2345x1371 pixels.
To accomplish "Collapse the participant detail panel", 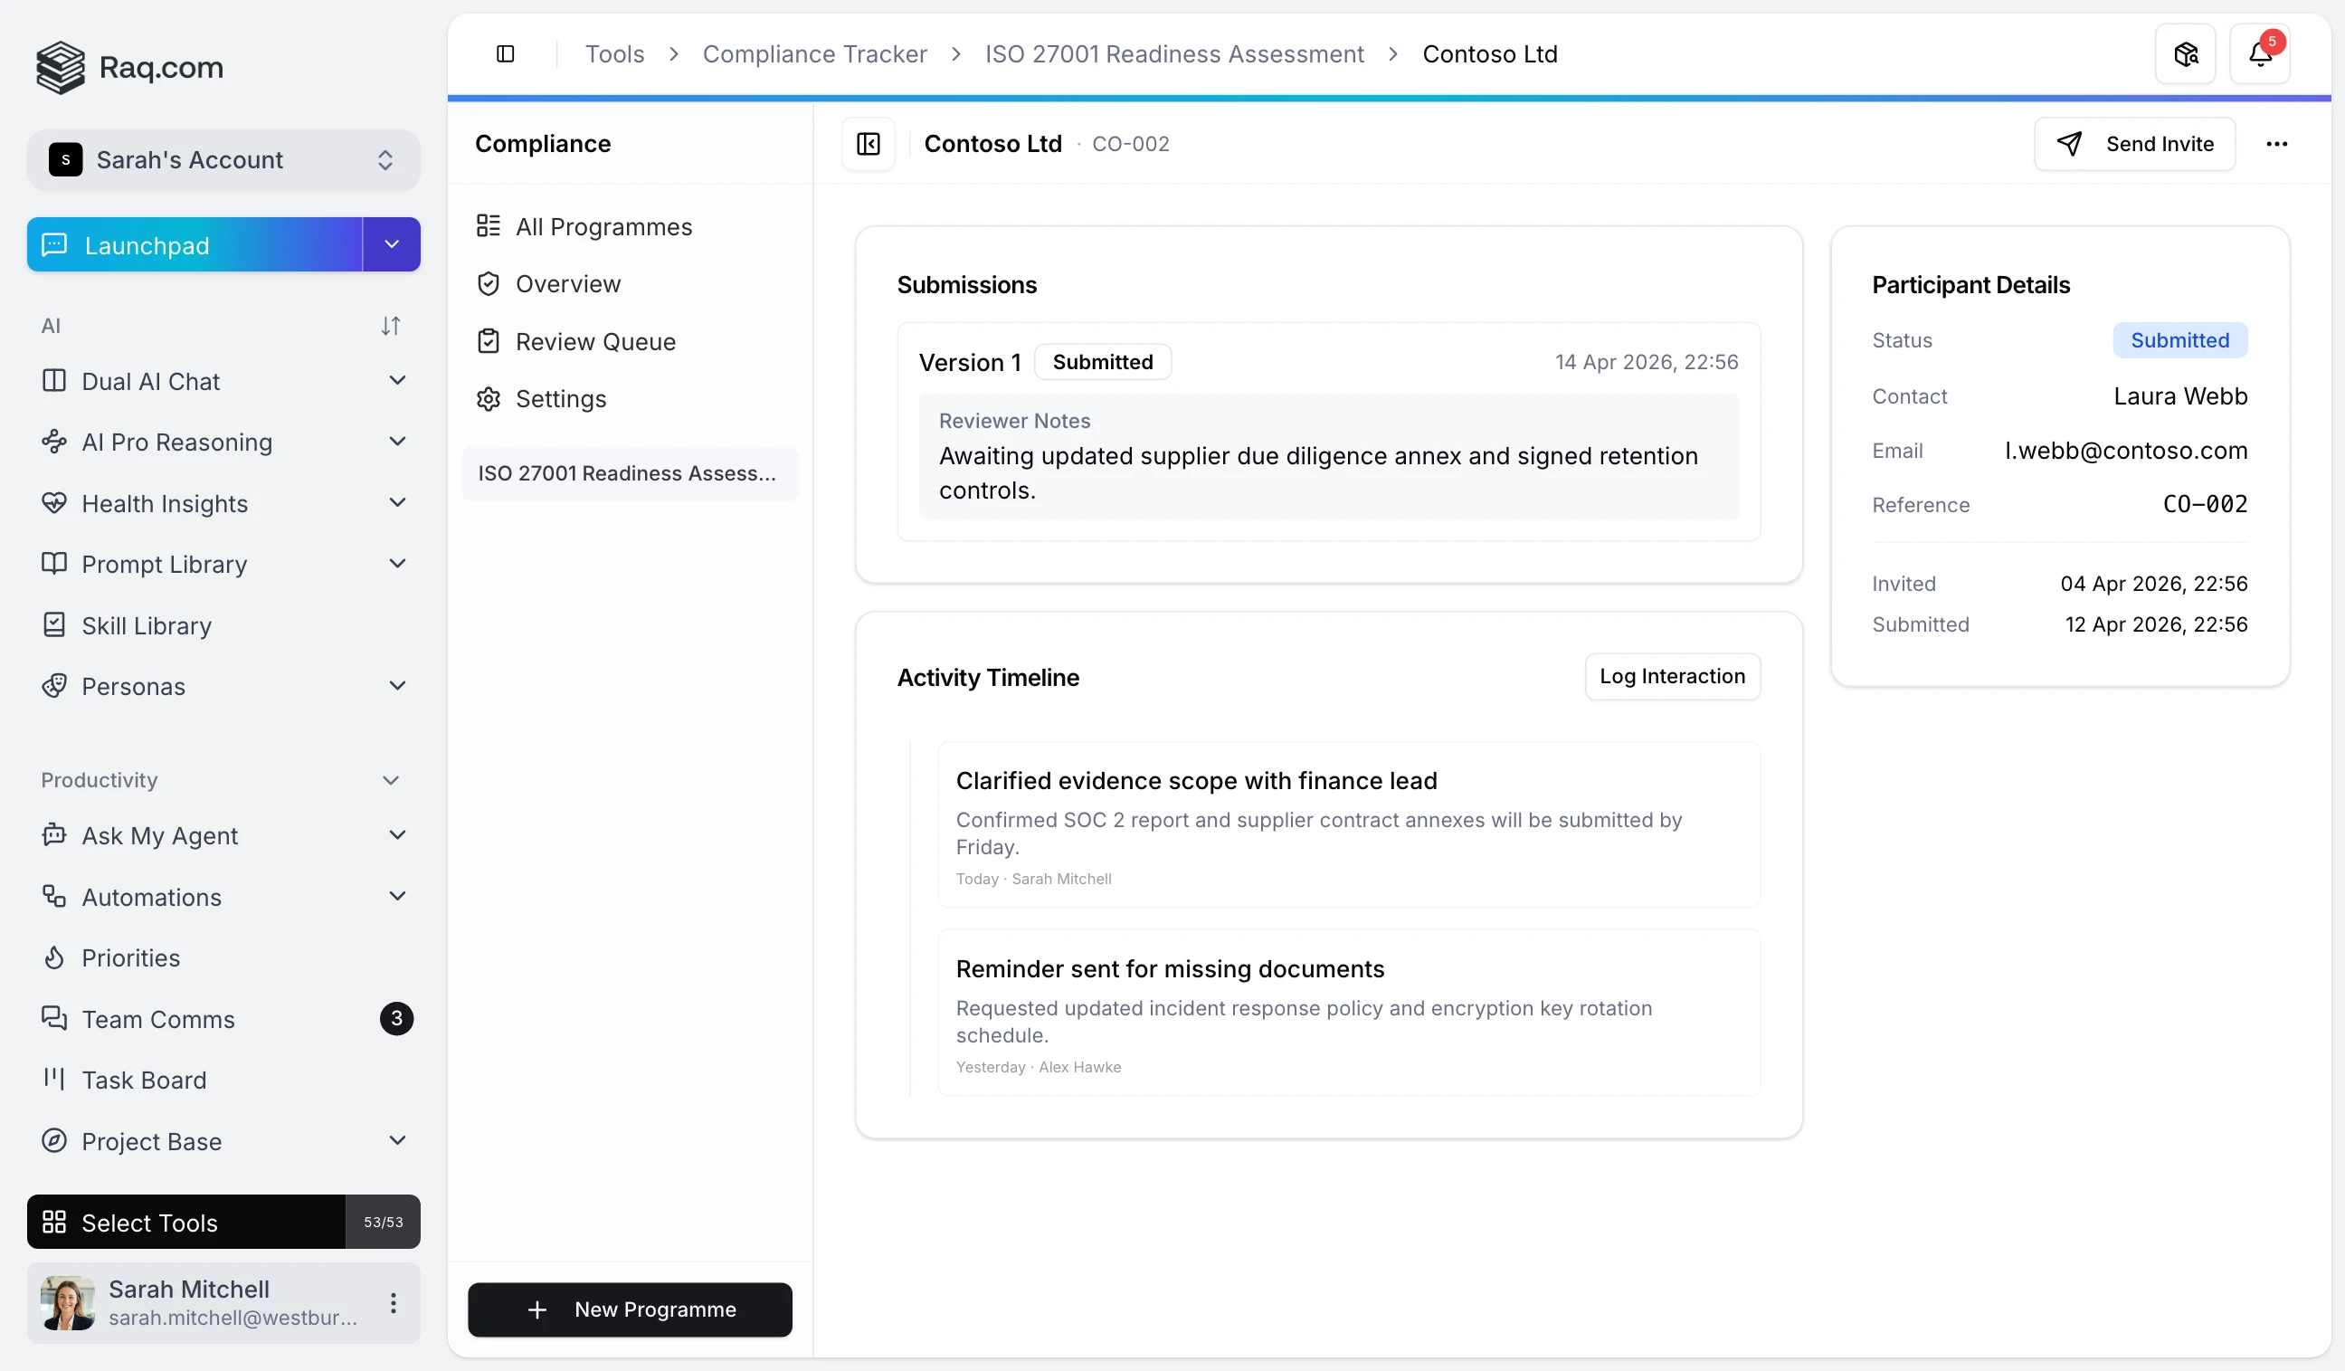I will (x=868, y=143).
